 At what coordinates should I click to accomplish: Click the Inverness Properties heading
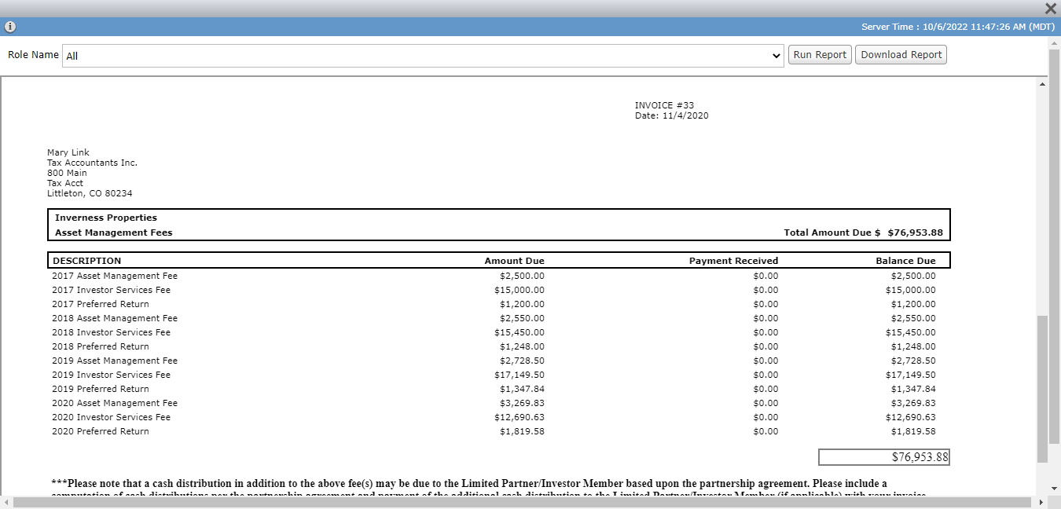[106, 218]
